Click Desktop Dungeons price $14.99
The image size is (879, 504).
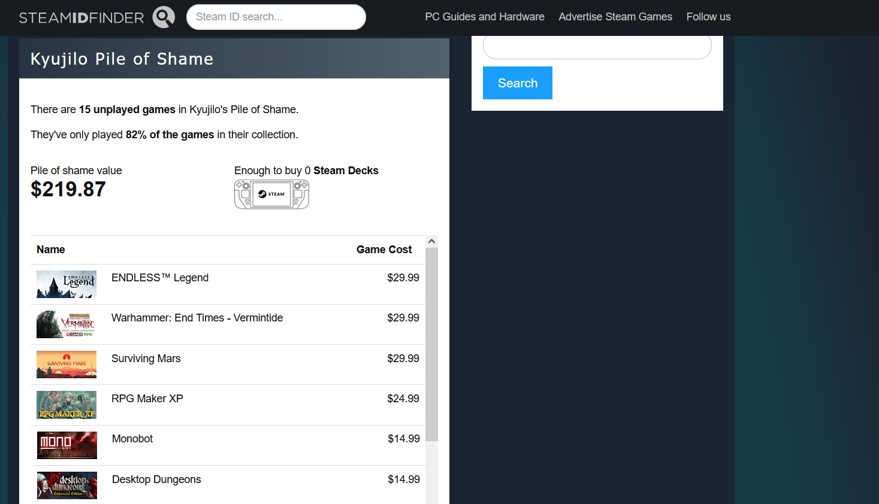coord(404,479)
